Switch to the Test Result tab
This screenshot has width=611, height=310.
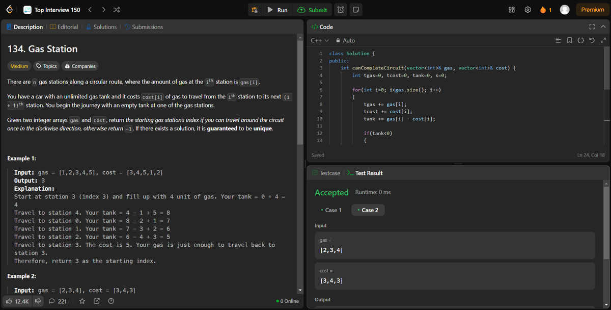point(365,173)
